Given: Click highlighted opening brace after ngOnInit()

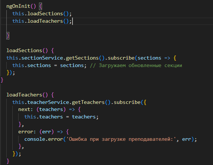Looking at the screenshot, I should [x=41, y=6].
